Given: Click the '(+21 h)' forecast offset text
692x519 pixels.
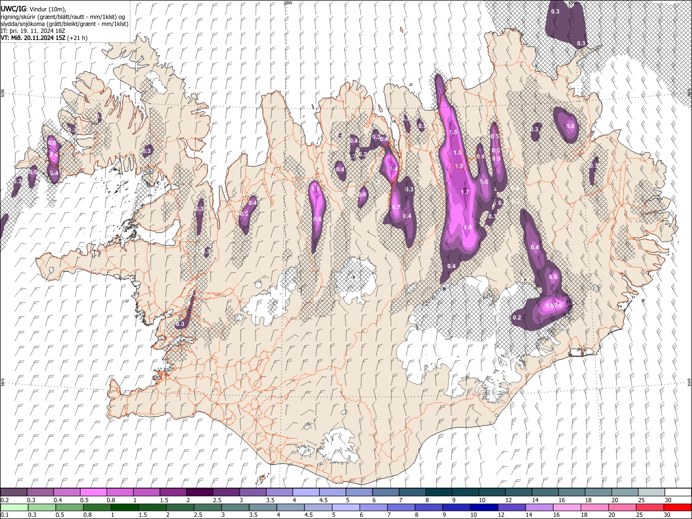Looking at the screenshot, I should [x=77, y=38].
